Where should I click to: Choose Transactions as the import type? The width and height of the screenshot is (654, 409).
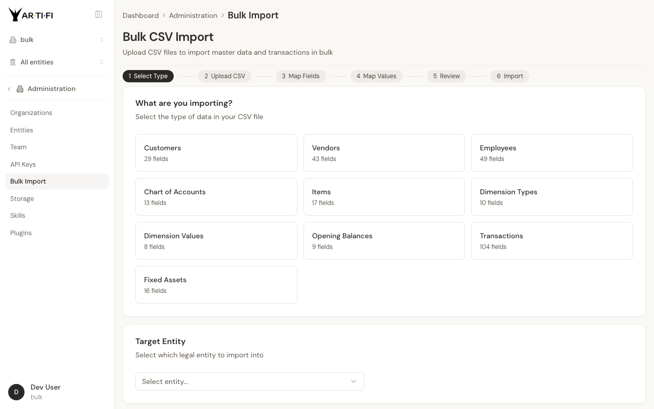[x=552, y=241]
